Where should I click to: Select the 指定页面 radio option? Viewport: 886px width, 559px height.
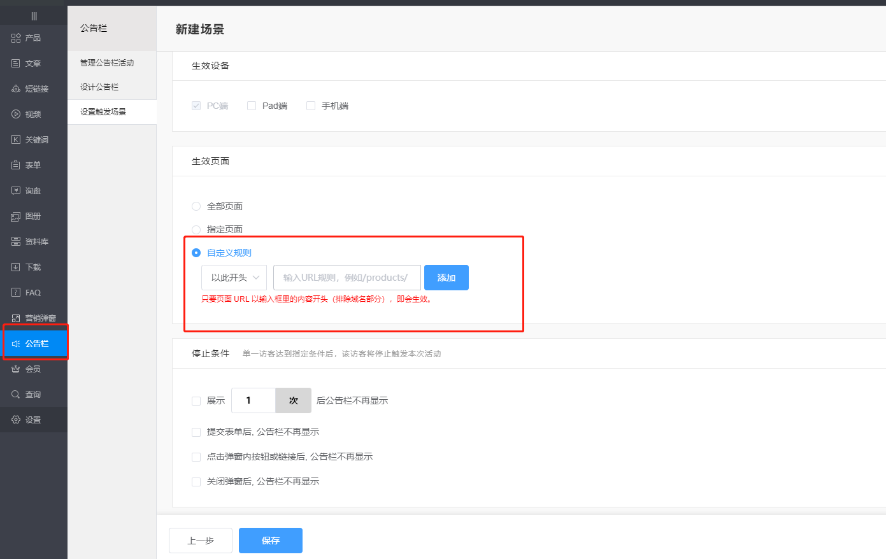(x=196, y=229)
